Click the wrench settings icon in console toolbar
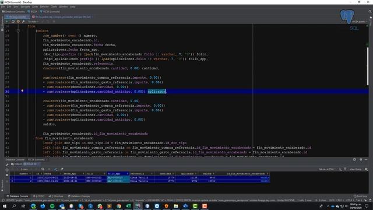The image size is (373, 210). 23,22
